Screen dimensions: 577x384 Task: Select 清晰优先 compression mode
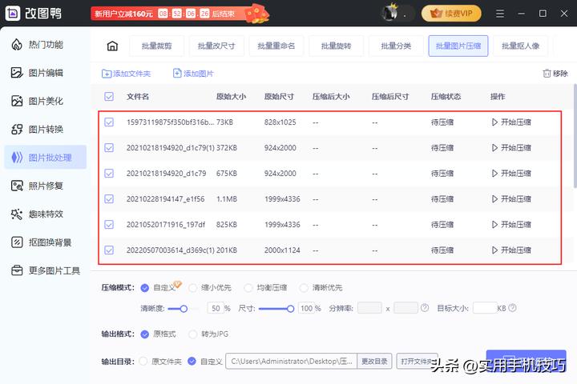coord(304,288)
